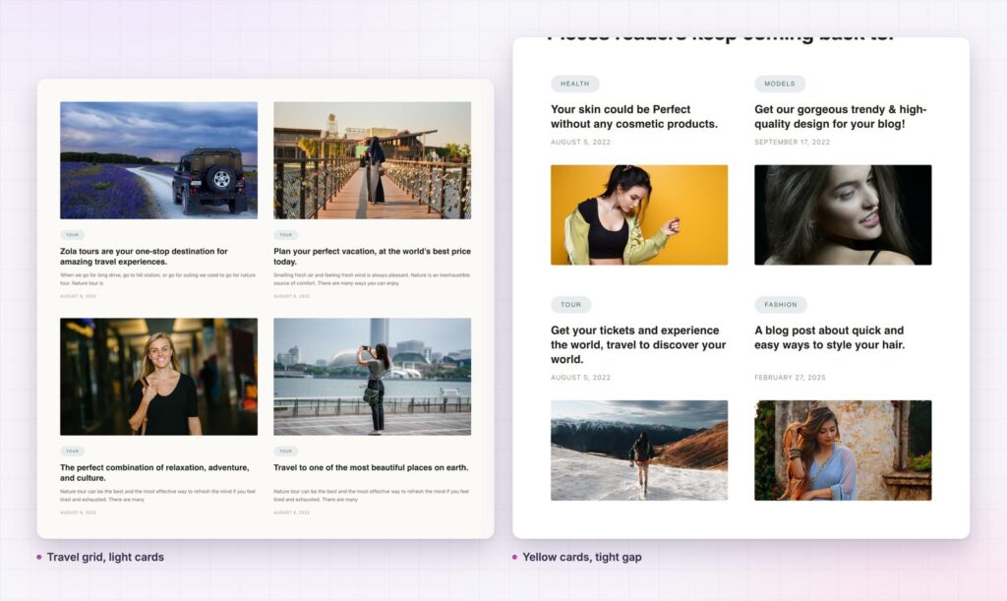Open the woman photographing skyline image

pos(373,377)
